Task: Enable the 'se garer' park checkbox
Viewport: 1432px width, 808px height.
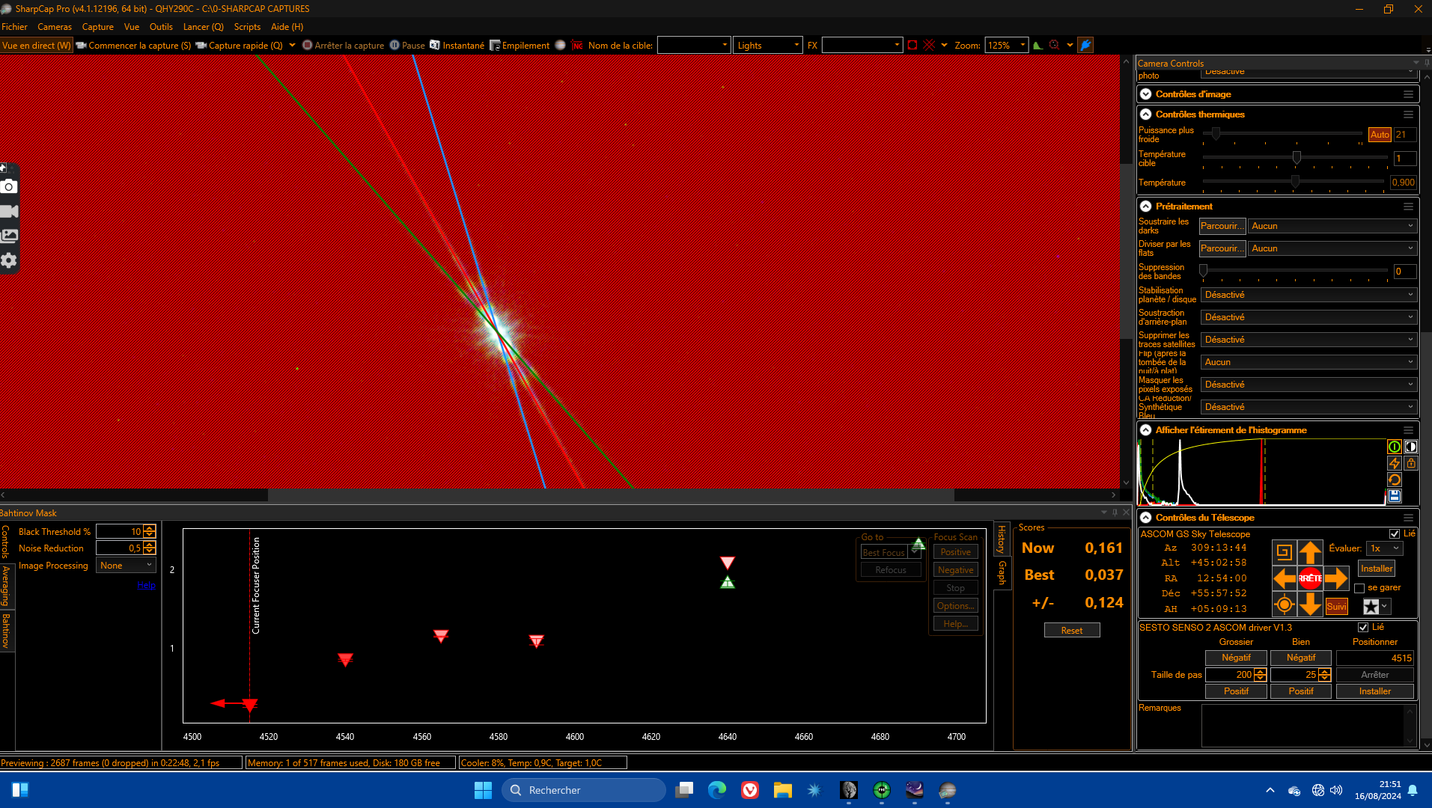Action: pyautogui.click(x=1359, y=588)
